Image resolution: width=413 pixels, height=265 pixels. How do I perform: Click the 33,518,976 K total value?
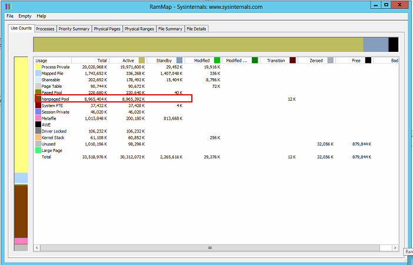click(x=95, y=157)
